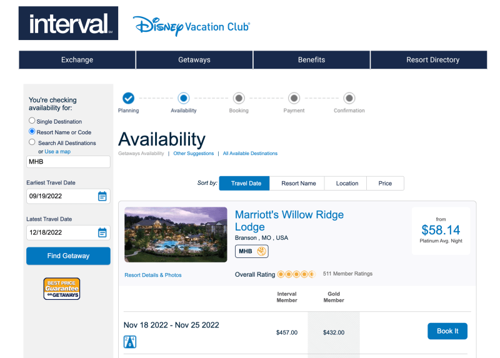Click the $58.14 Platinum Avg. Night price
This screenshot has width=500, height=358.
pyautogui.click(x=441, y=231)
